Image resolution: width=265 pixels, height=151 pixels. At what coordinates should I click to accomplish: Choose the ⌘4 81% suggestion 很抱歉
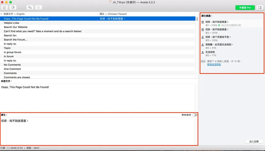tap(219, 46)
